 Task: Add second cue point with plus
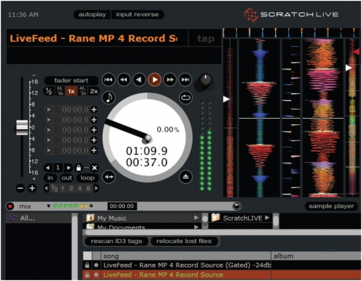point(94,120)
